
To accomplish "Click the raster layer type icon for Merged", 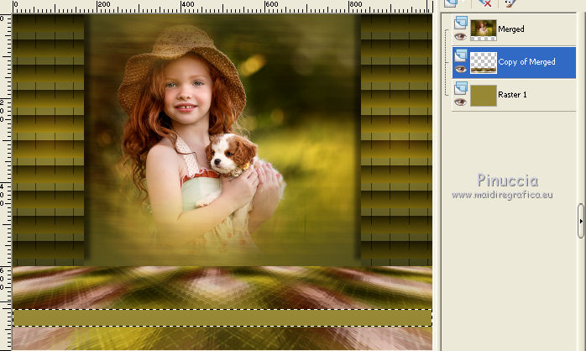I will (460, 23).
